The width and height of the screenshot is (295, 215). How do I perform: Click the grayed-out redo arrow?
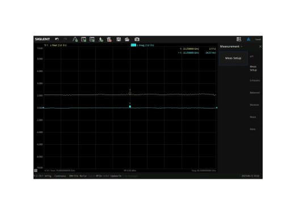tap(65, 39)
